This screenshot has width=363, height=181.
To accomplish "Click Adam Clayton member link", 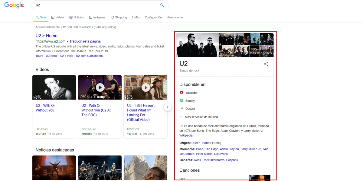I will click(229, 149).
